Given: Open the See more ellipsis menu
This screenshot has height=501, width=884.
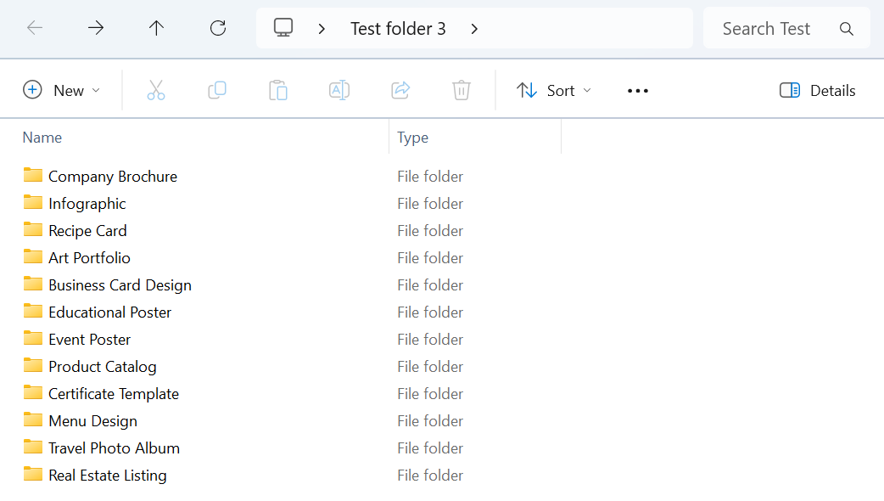Looking at the screenshot, I should coord(638,90).
